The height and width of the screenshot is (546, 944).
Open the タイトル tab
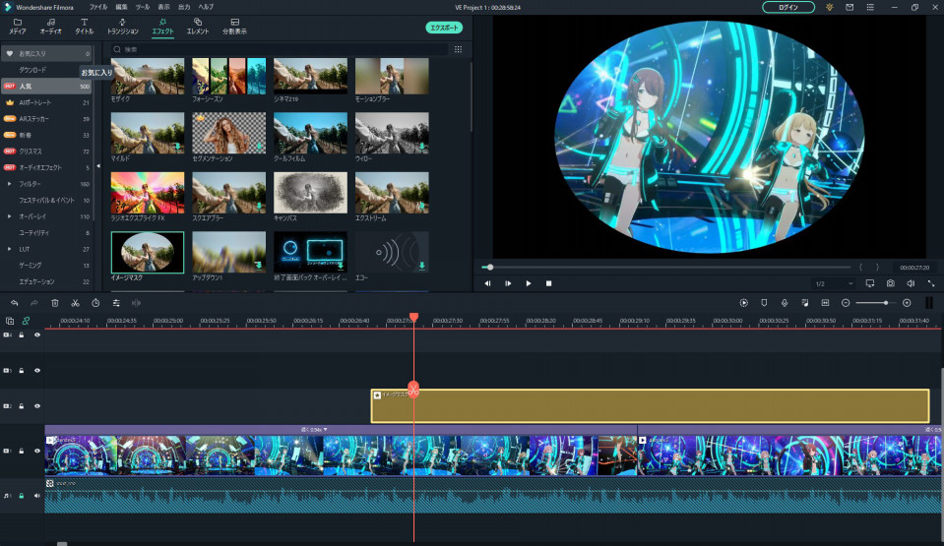coord(85,27)
